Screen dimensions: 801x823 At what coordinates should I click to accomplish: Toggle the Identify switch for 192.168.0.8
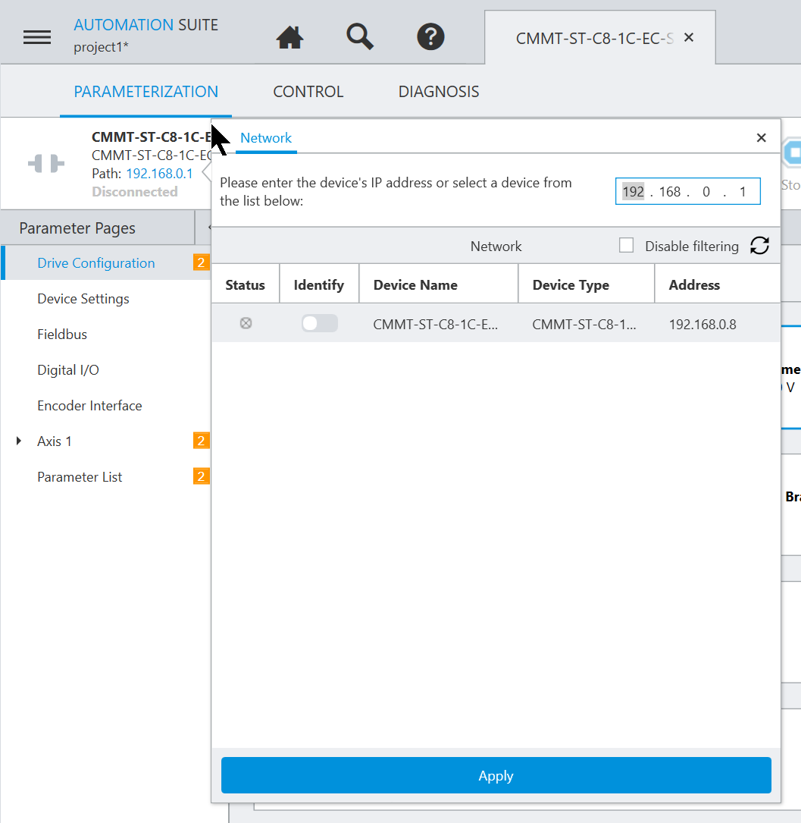tap(319, 323)
